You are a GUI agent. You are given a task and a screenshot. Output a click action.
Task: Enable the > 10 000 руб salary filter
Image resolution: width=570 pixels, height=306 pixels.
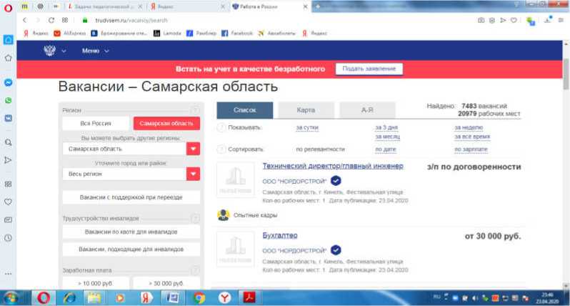tap(96, 283)
